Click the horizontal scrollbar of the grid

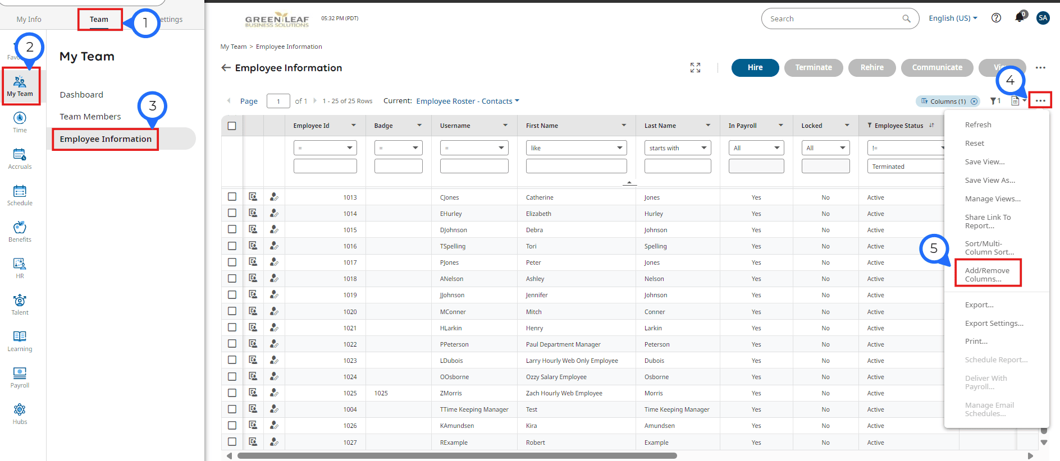[457, 456]
